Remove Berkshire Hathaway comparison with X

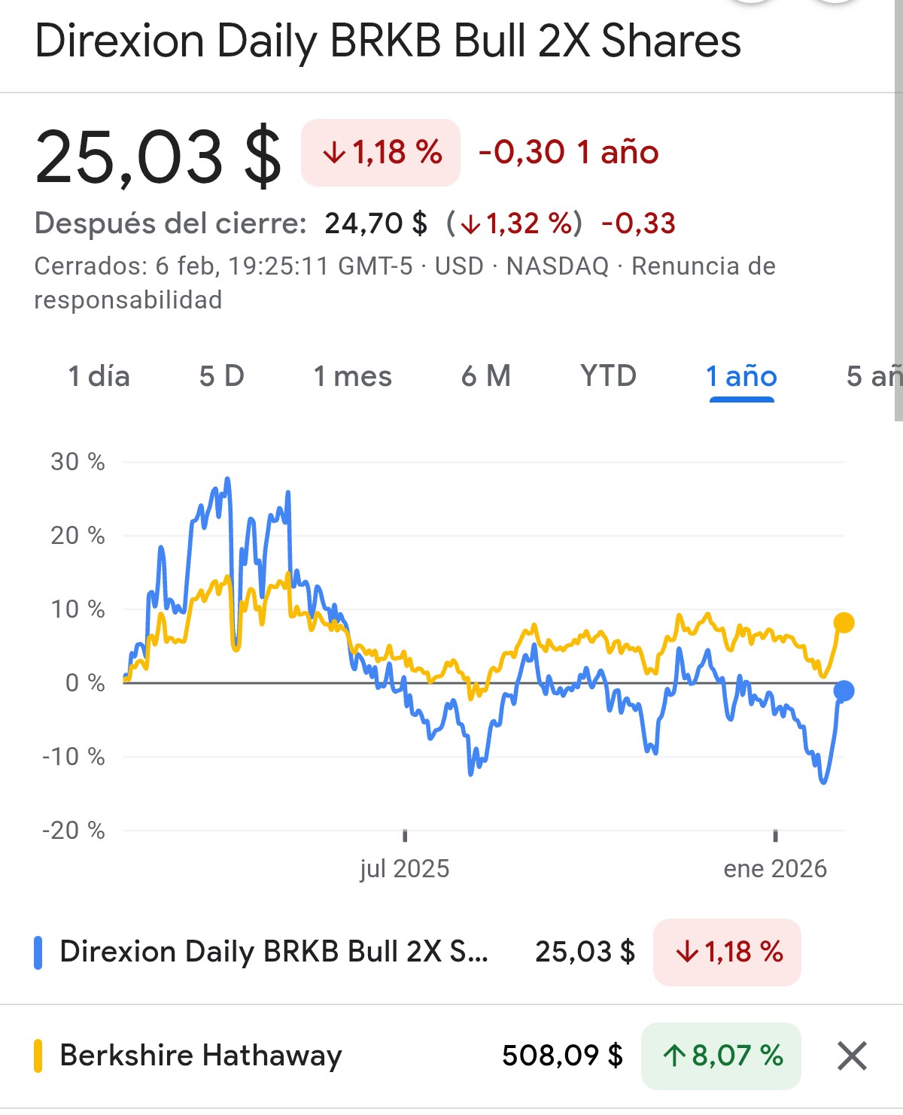pyautogui.click(x=852, y=1056)
